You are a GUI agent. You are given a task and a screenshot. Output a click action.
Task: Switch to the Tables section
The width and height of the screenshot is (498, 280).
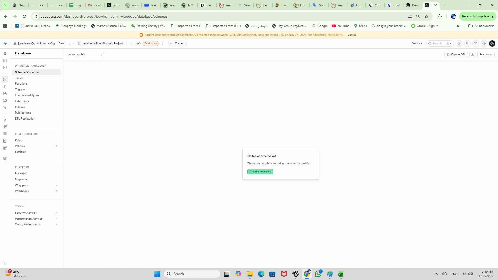point(19,78)
